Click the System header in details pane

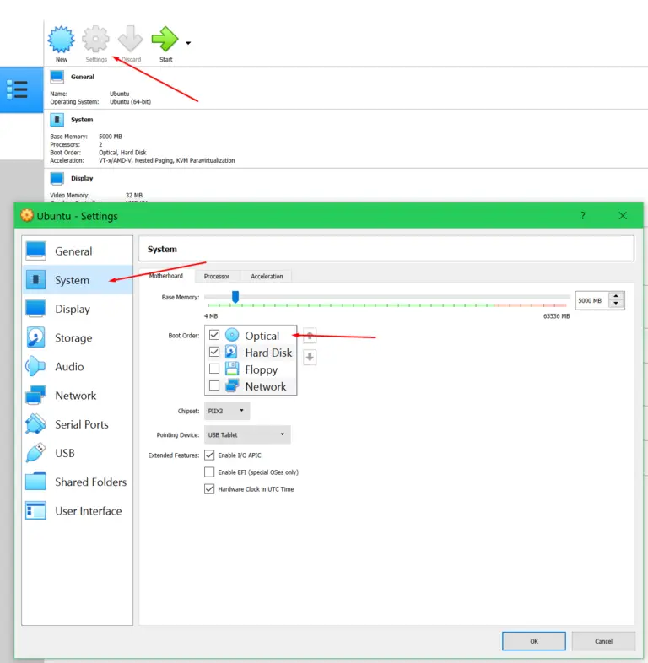(82, 120)
